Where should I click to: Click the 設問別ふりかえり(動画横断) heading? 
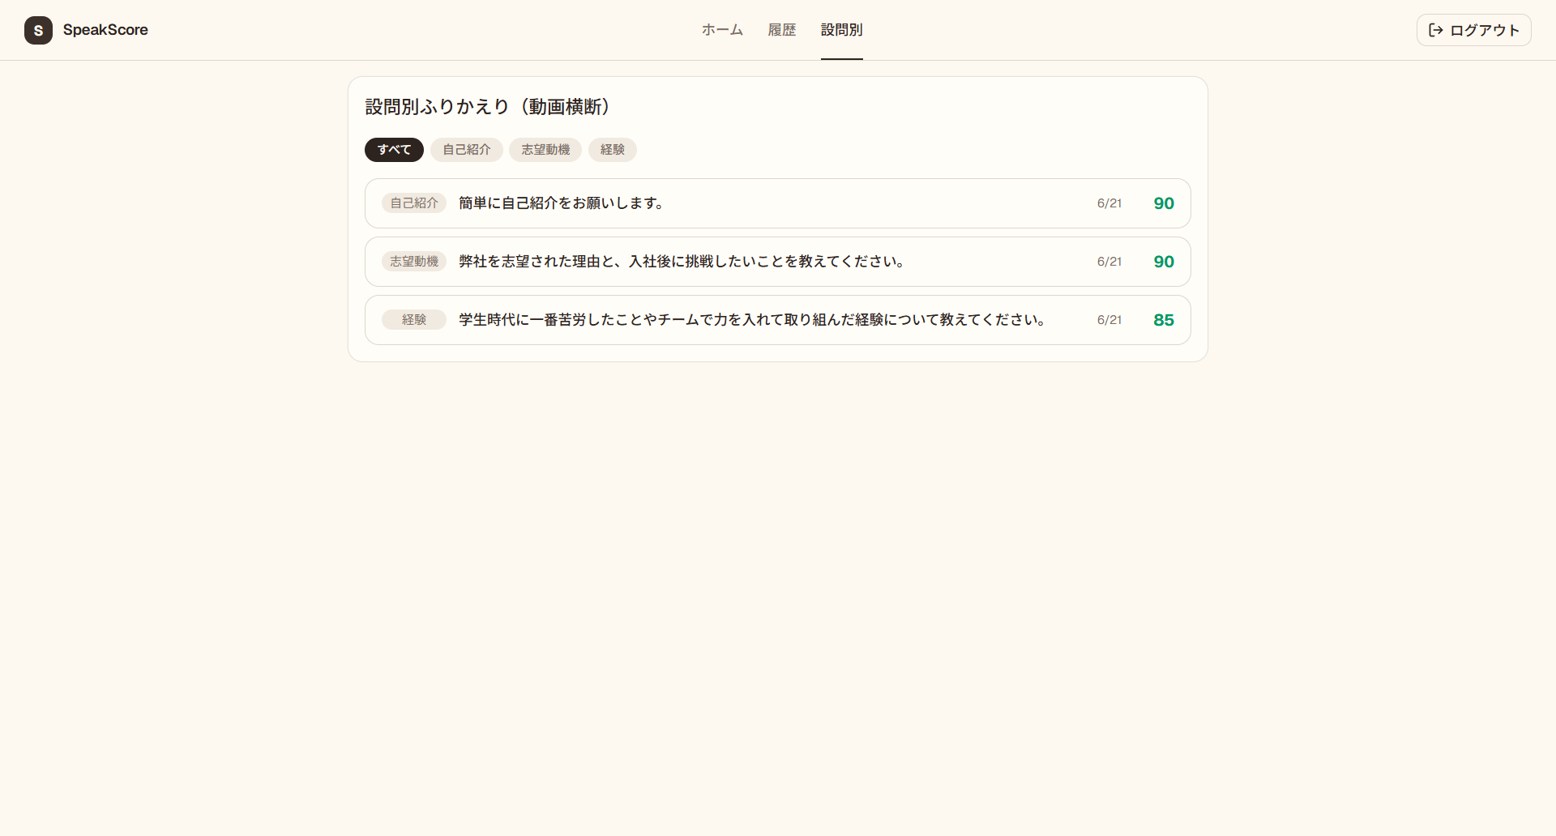pos(488,107)
